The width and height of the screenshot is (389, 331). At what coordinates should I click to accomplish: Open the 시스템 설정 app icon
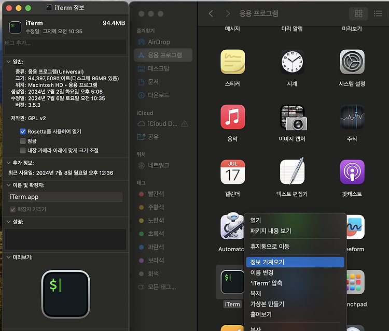pyautogui.click(x=352, y=62)
